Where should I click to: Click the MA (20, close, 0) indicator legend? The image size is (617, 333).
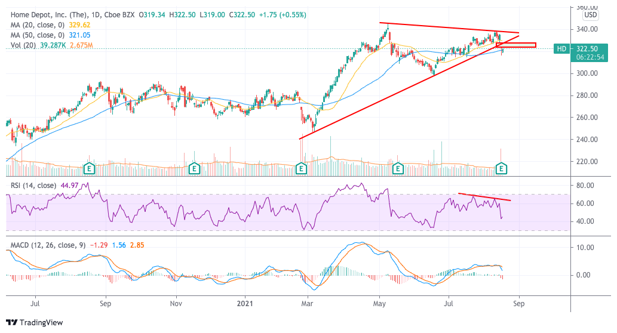click(38, 25)
